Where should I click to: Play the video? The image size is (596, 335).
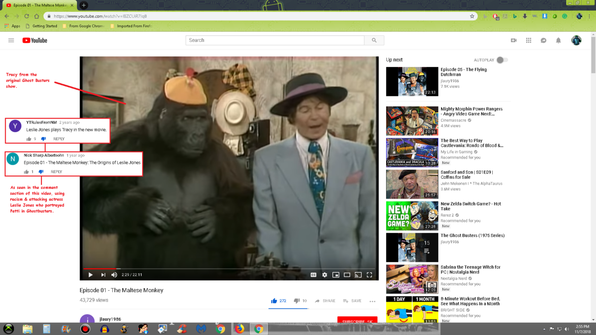[91, 275]
